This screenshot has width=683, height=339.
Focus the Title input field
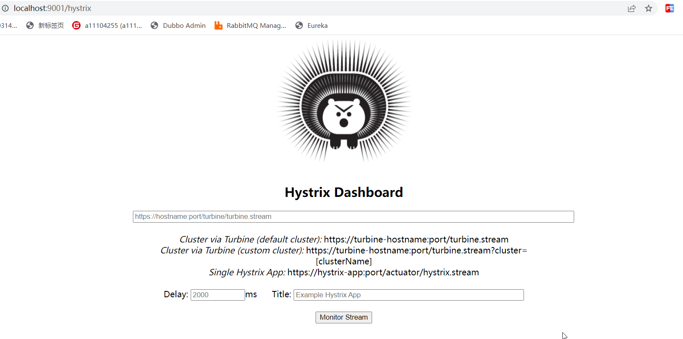[x=408, y=295]
